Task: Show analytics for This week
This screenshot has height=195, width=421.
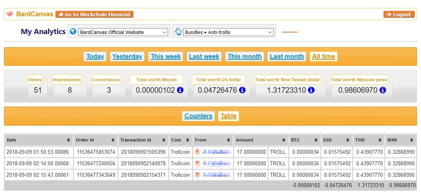Action: 166,56
